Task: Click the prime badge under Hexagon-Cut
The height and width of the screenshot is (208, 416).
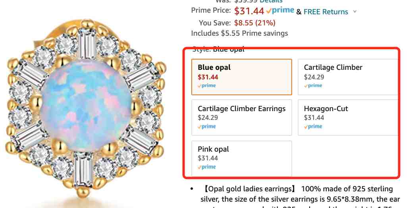Action: point(313,127)
